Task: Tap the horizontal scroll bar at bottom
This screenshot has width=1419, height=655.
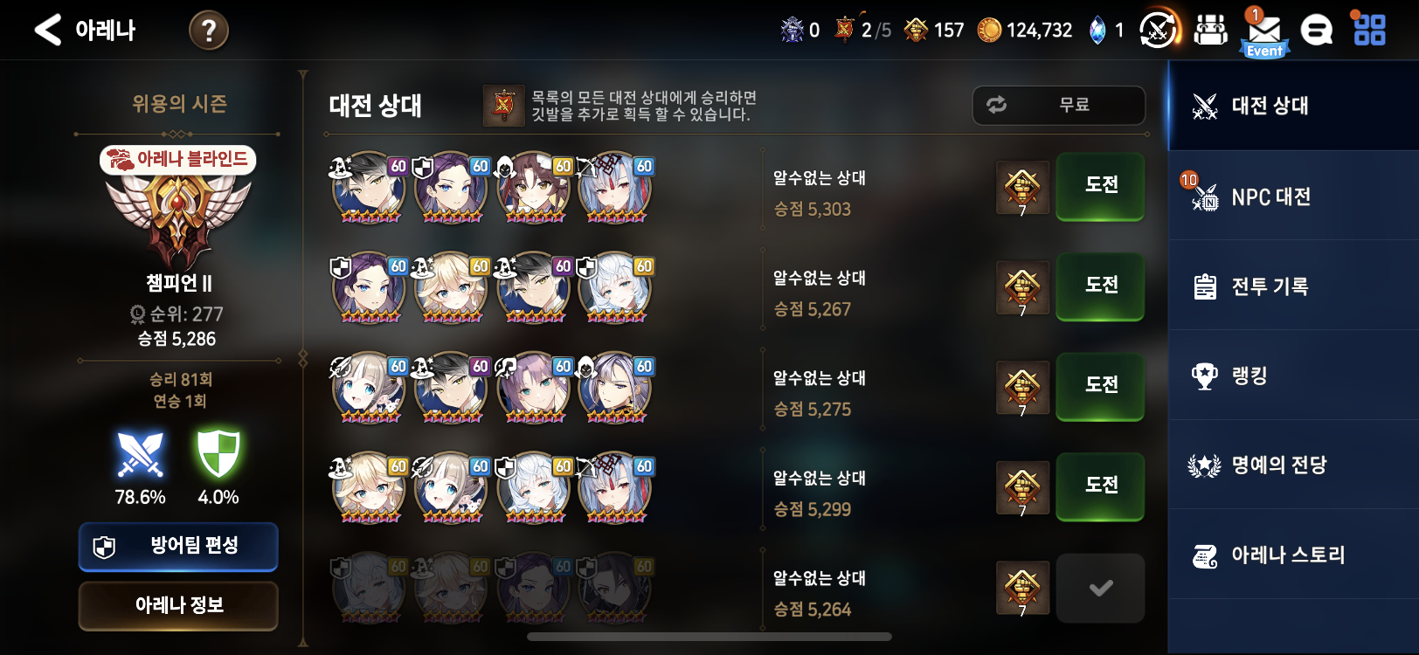Action: (709, 637)
